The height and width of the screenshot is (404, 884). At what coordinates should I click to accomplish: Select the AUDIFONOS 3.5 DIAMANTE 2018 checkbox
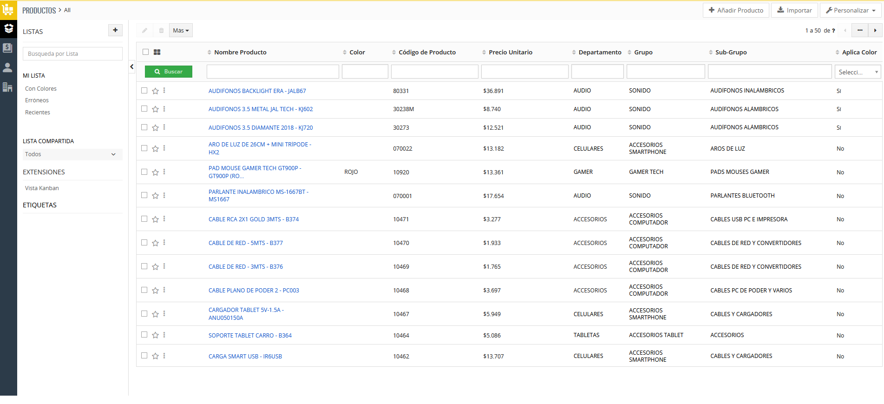click(144, 127)
